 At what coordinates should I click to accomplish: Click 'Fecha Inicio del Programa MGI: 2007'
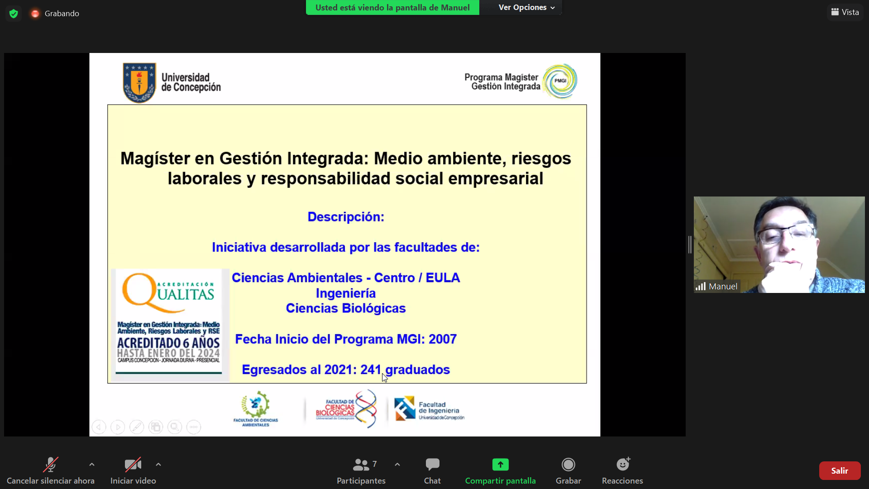pyautogui.click(x=346, y=339)
